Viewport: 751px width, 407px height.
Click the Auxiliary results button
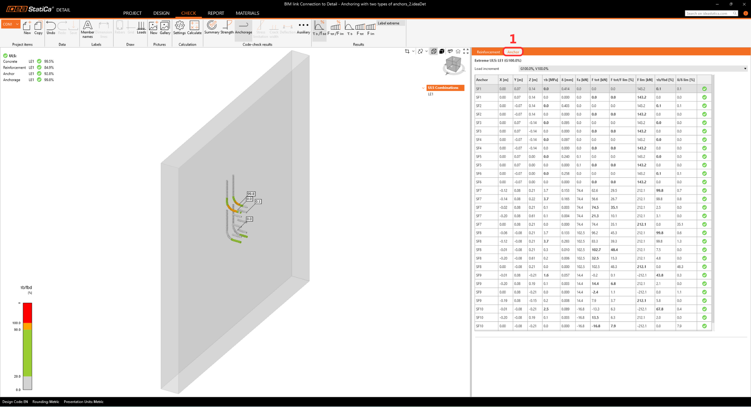tap(303, 28)
